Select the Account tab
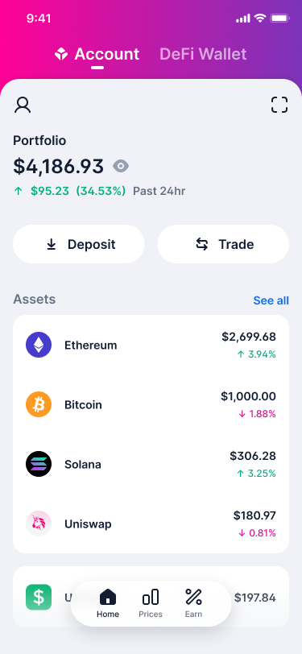The image size is (302, 654). coord(107,54)
